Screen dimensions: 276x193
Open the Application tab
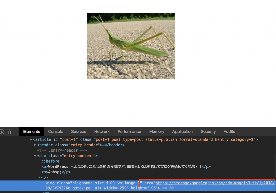click(x=182, y=132)
